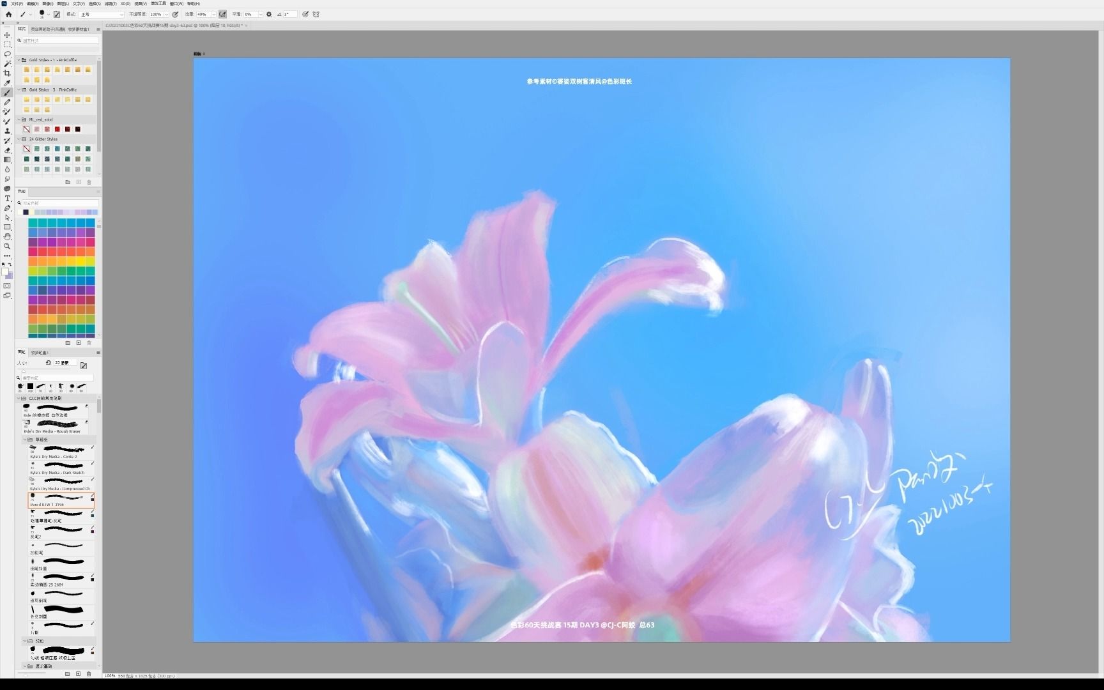Open the Window menu

(176, 4)
